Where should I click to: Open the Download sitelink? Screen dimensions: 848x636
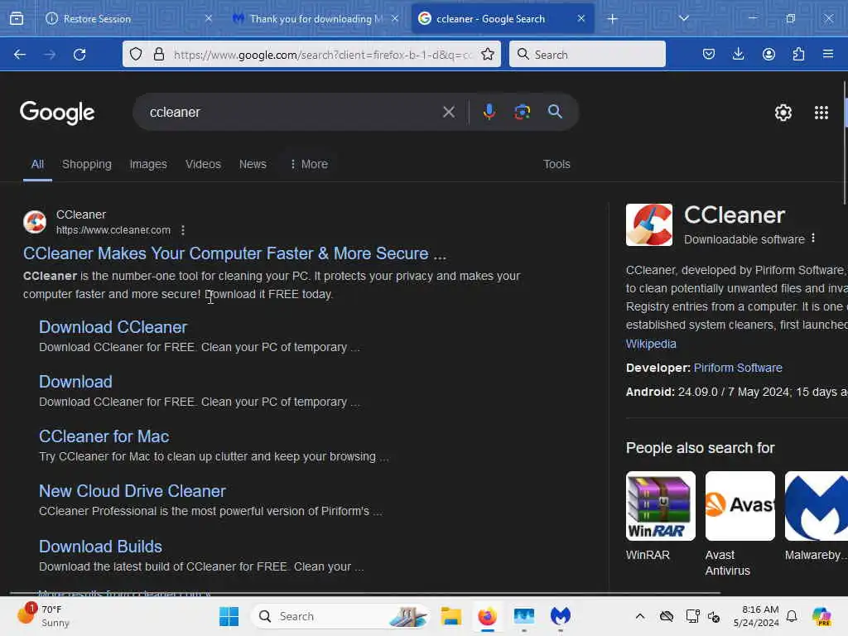(x=75, y=382)
